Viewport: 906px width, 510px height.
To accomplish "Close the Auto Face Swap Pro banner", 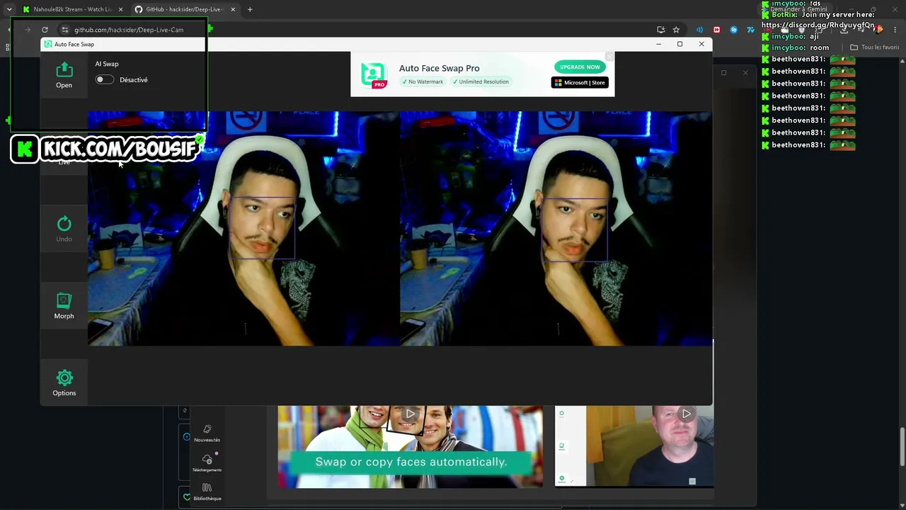I will tap(609, 56).
